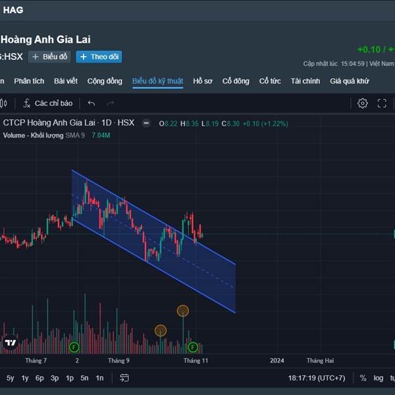Click the Tháng Hai label on time axis
This screenshot has width=395, height=395.
coord(320,361)
